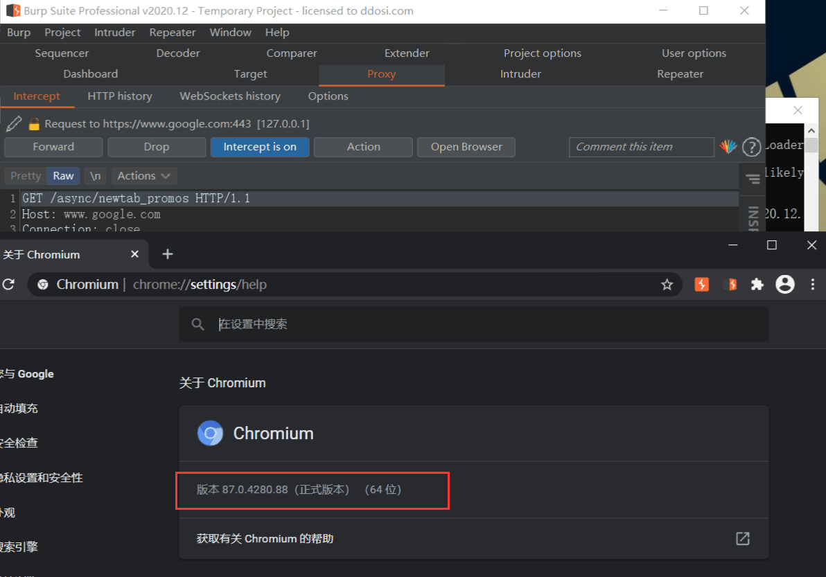826x577 pixels.
Task: Click the Comment this item field
Action: (642, 147)
